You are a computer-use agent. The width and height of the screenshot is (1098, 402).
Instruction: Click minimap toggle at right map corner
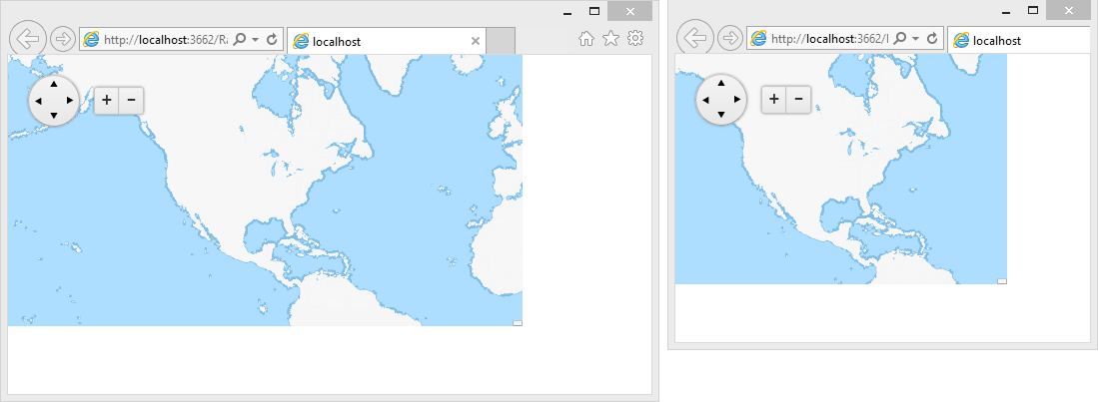(x=1002, y=281)
